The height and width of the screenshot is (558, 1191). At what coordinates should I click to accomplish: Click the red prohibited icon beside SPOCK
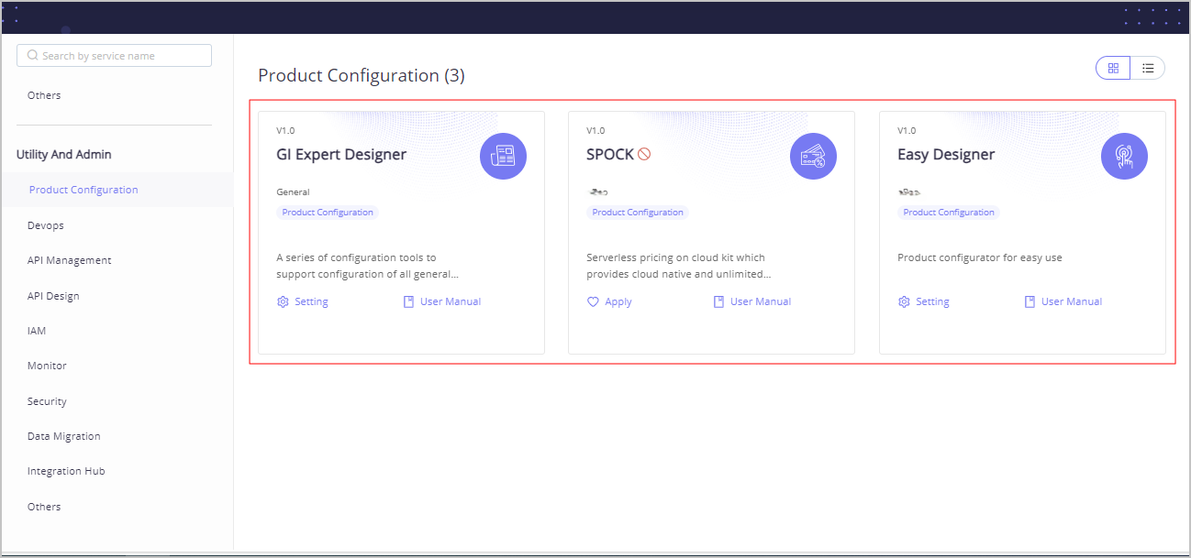[x=644, y=155]
